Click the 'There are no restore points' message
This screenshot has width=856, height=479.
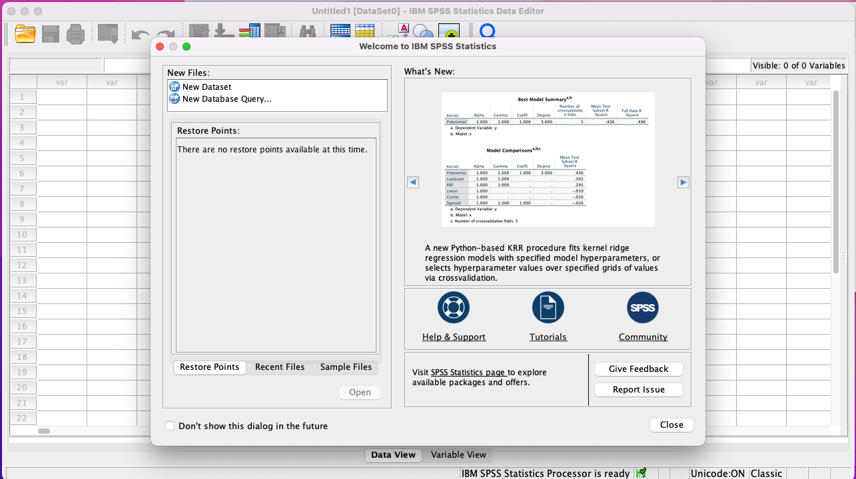point(272,150)
